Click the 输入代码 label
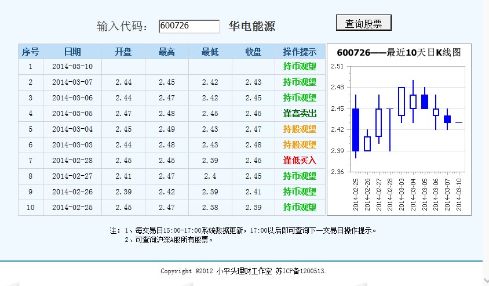The image size is (489, 286). [x=122, y=26]
